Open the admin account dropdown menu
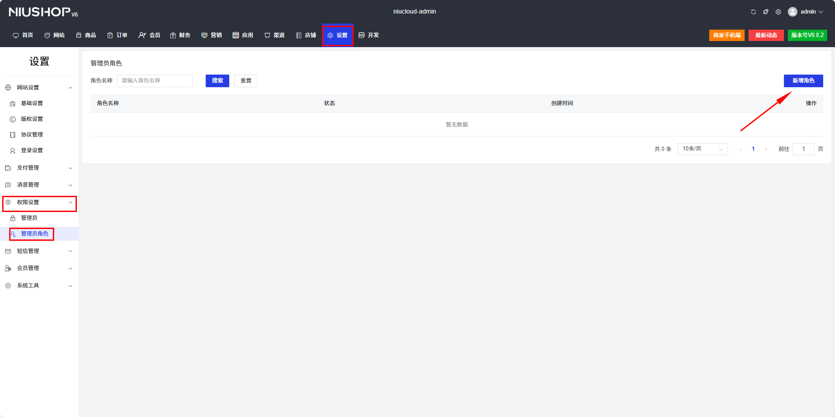Screen dimensions: 835x417 click(811, 12)
